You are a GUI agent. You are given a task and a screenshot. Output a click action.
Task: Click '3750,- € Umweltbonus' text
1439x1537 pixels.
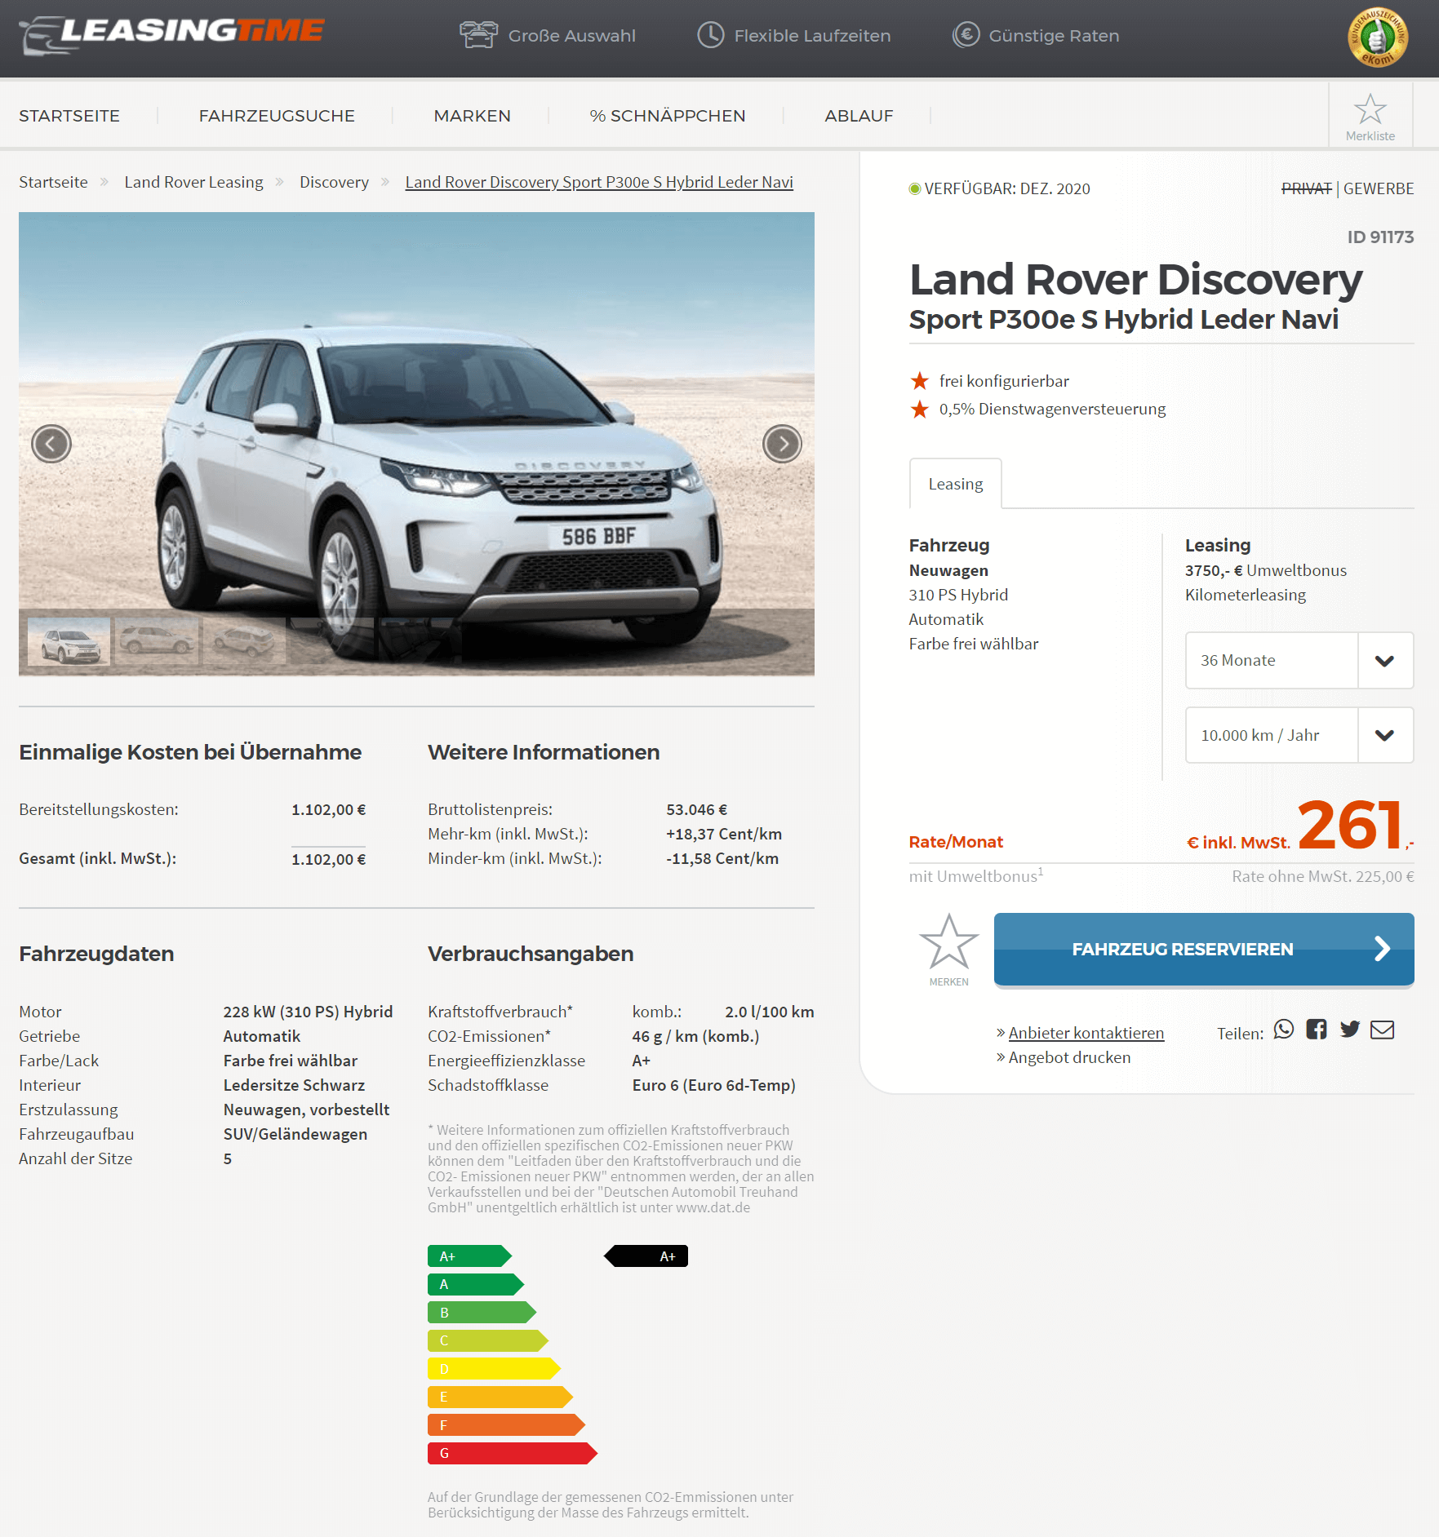[x=1265, y=570]
